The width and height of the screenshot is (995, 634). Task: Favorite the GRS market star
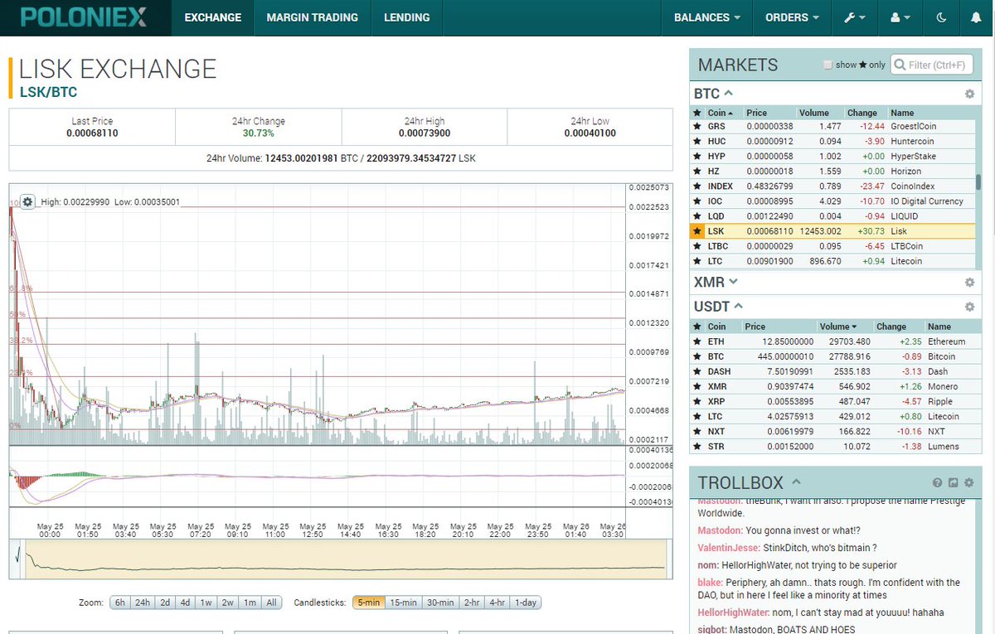click(697, 126)
